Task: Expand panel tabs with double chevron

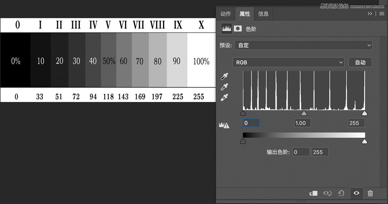Action: tap(370, 14)
